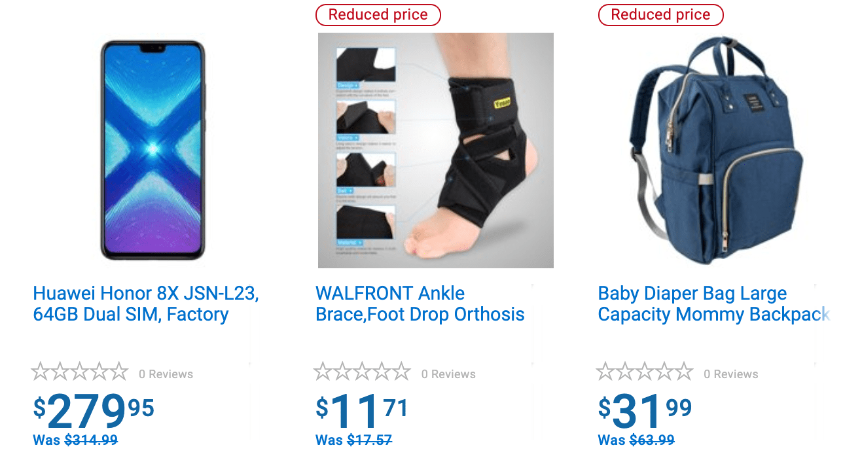Click first star under Huawei Honor 8X
The image size is (843, 458).
(41, 372)
